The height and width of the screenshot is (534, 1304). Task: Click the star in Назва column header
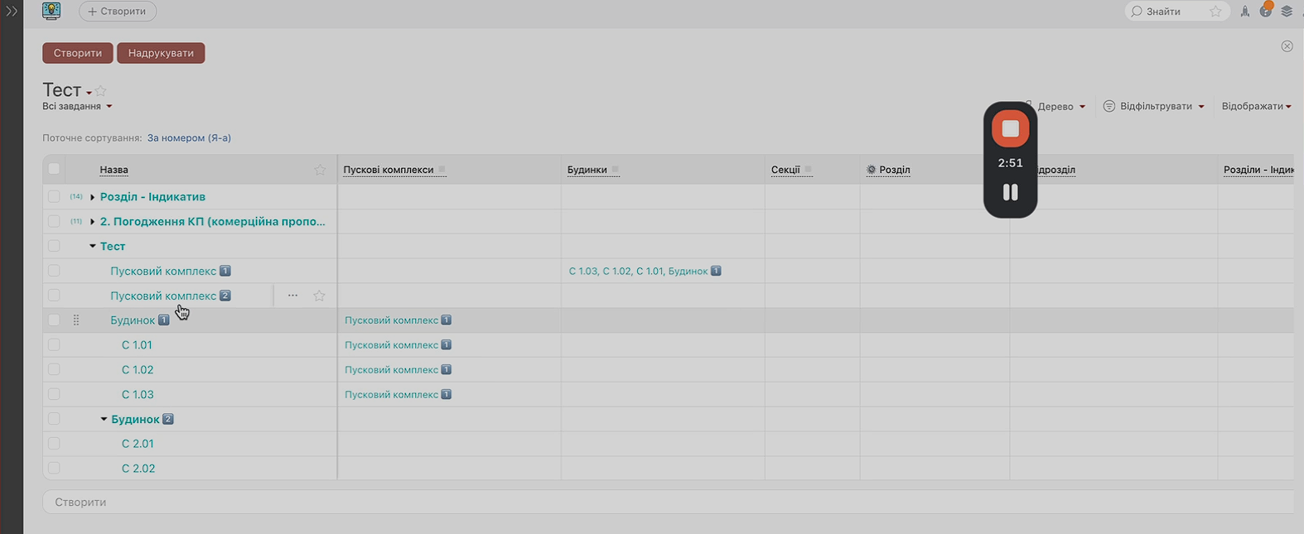pos(320,170)
